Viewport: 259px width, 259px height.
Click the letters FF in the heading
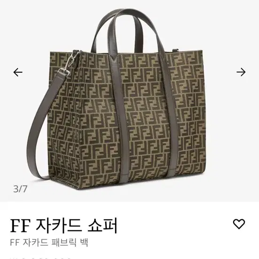[x=20, y=226]
